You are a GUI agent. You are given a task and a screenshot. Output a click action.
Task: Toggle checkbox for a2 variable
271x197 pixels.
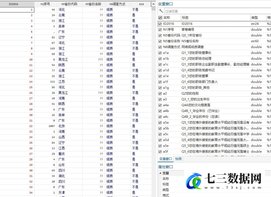point(160,93)
